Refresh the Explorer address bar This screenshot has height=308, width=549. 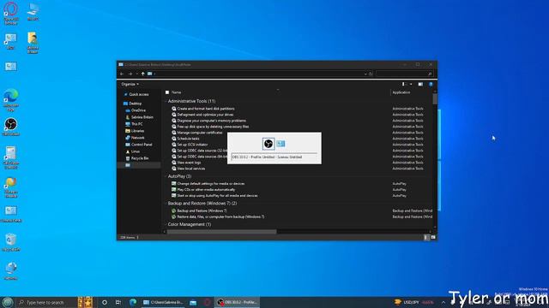point(371,74)
